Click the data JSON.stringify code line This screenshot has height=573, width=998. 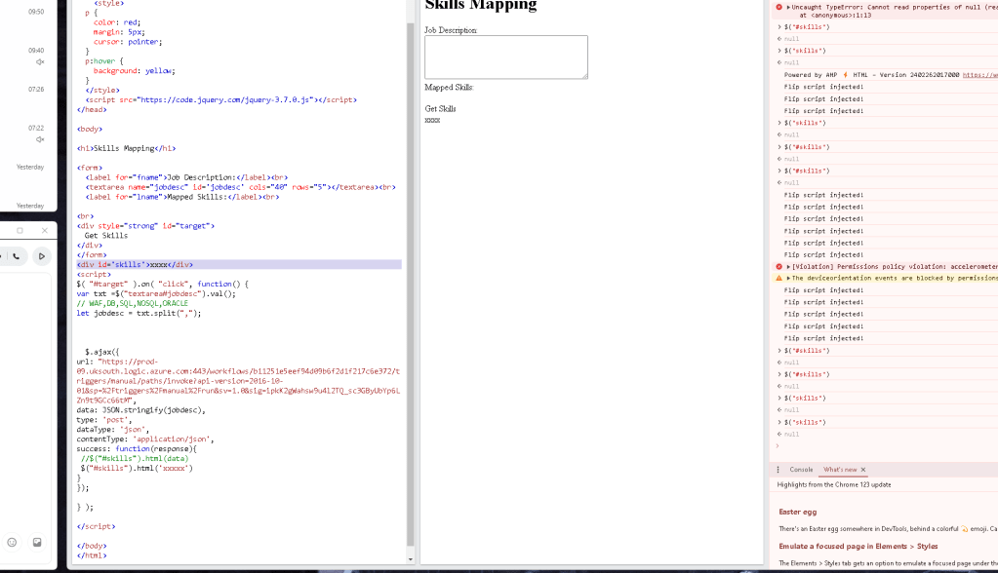[140, 410]
